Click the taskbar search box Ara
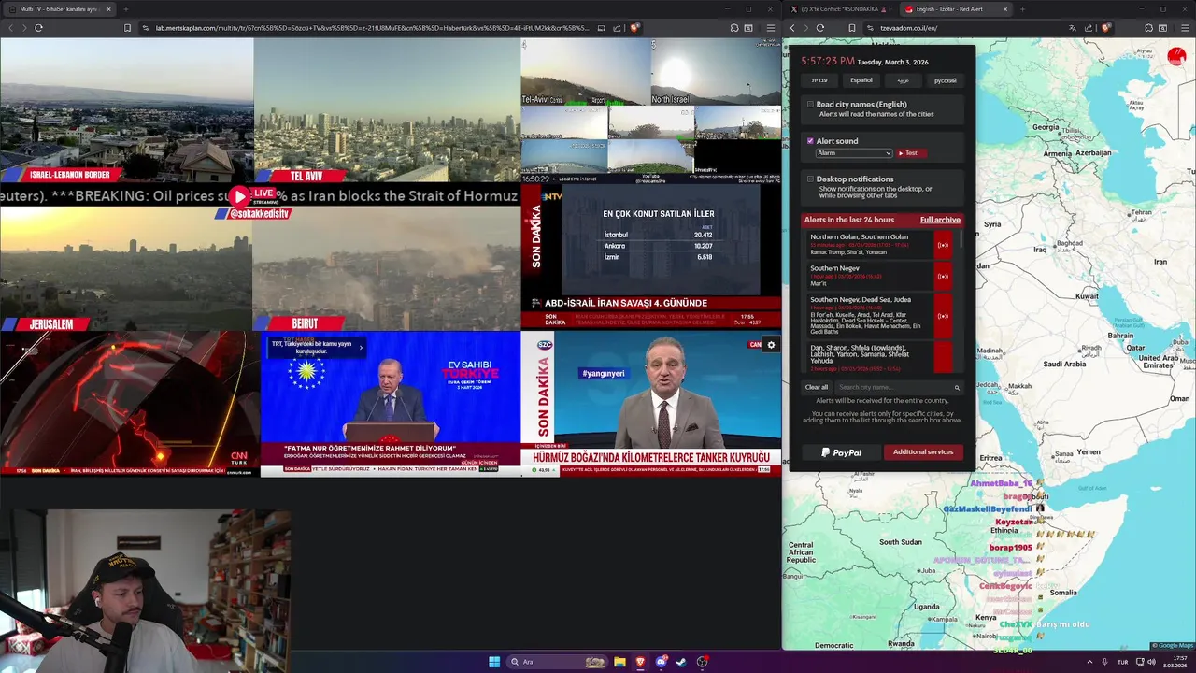 pos(557,662)
